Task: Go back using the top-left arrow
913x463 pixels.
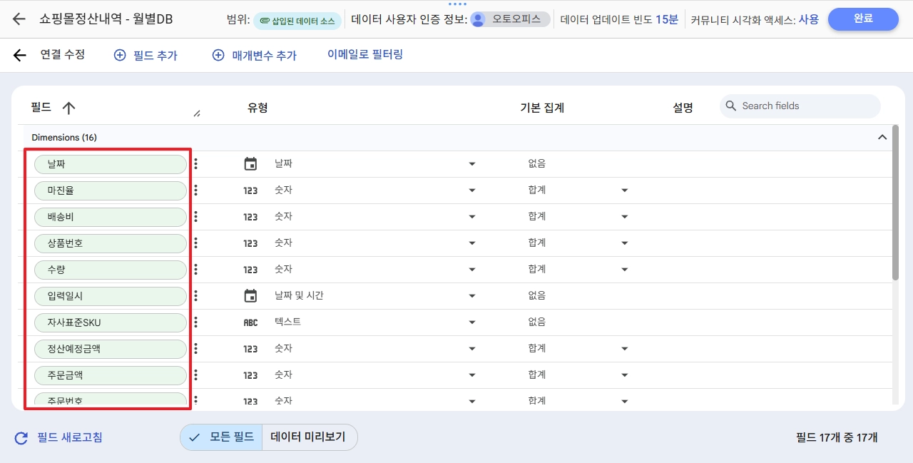Action: [x=19, y=19]
